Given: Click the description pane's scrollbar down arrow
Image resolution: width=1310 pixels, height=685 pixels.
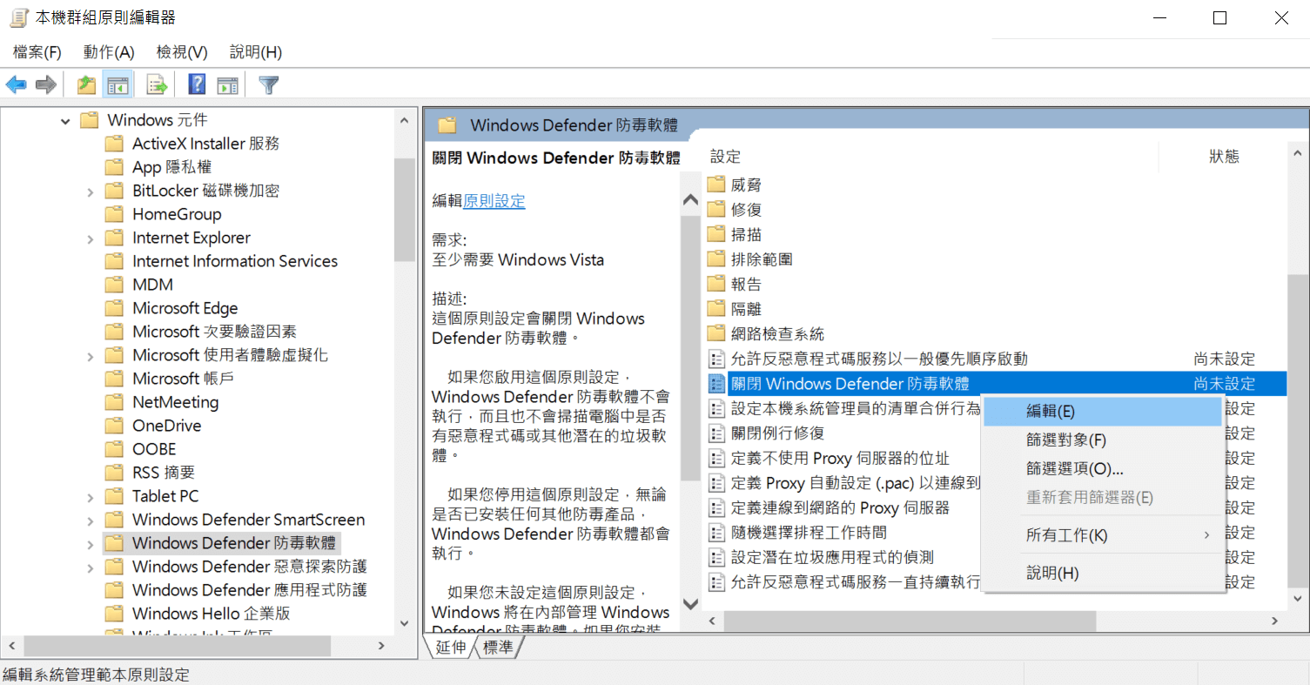Looking at the screenshot, I should click(x=691, y=603).
